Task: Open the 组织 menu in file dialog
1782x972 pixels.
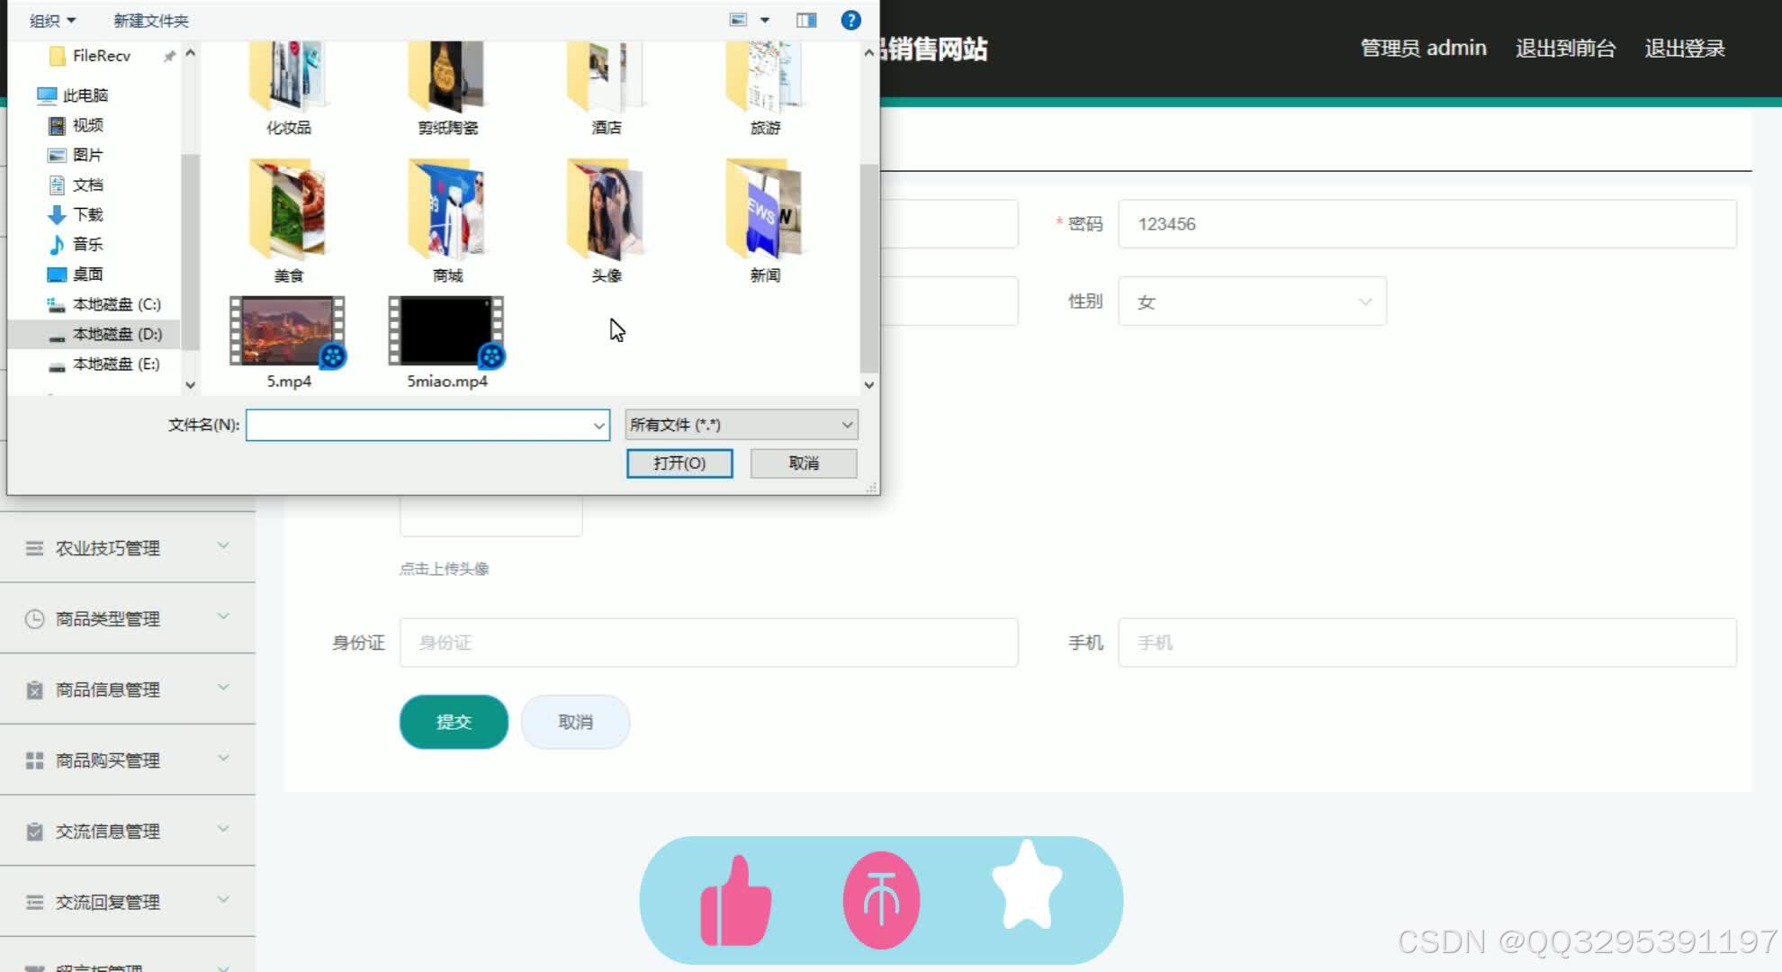Action: click(x=52, y=20)
